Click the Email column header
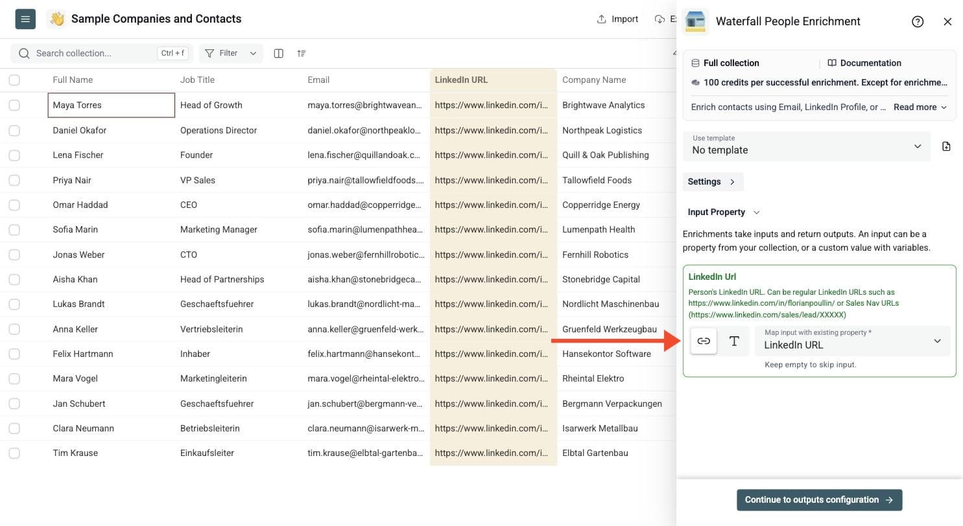Viewport: 963px width, 526px height. click(366, 80)
